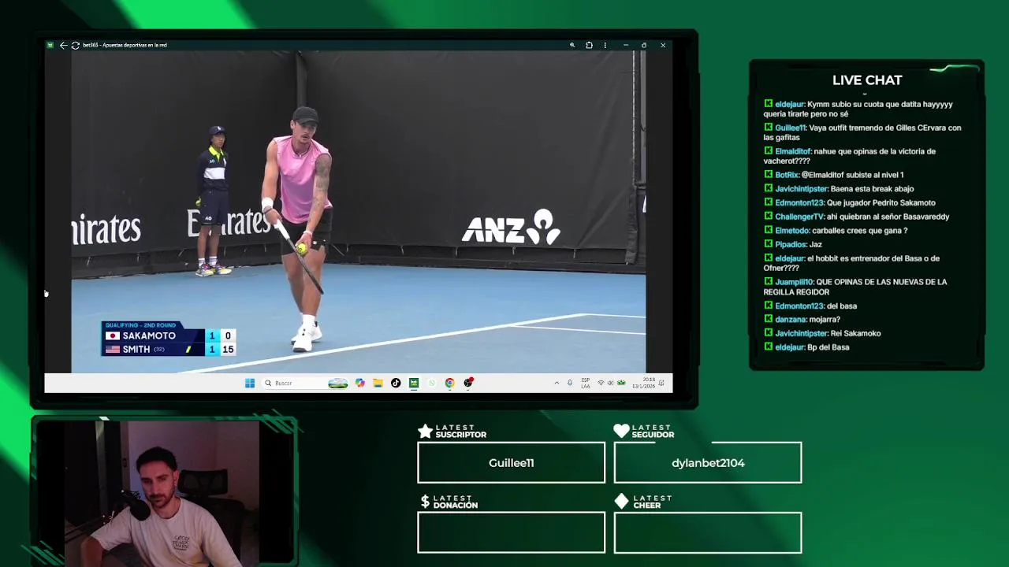Reload the bet365 page

75,45
